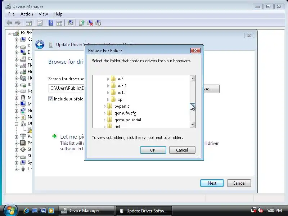
Task: Expand the qemupciserial folder
Action: 104,120
